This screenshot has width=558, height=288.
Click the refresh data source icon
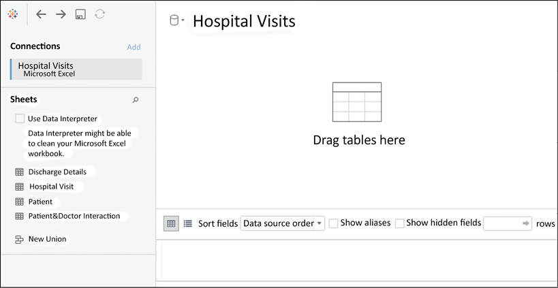coord(99,14)
